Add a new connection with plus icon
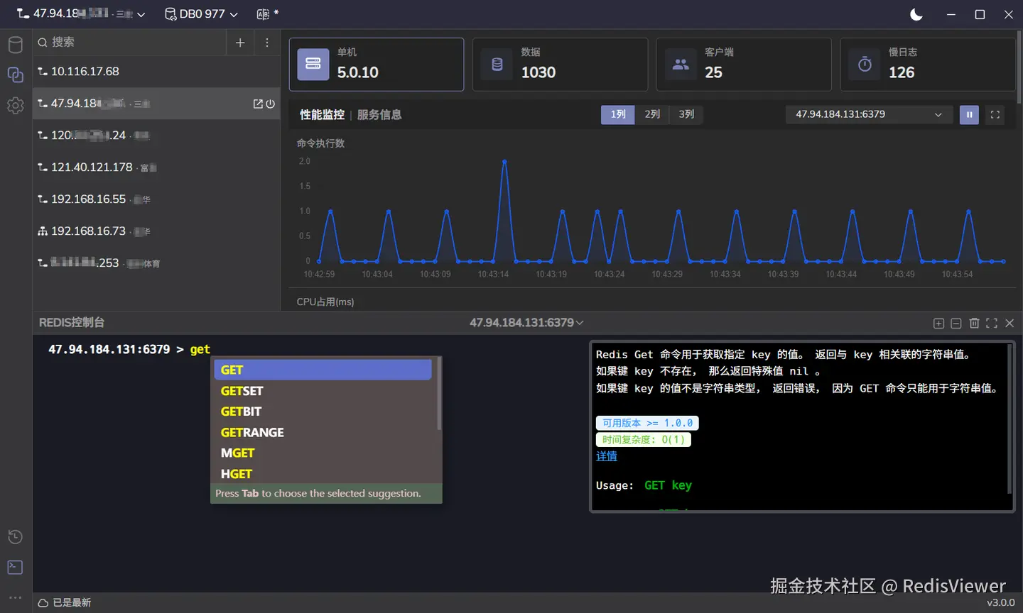Image resolution: width=1023 pixels, height=613 pixels. pyautogui.click(x=240, y=43)
